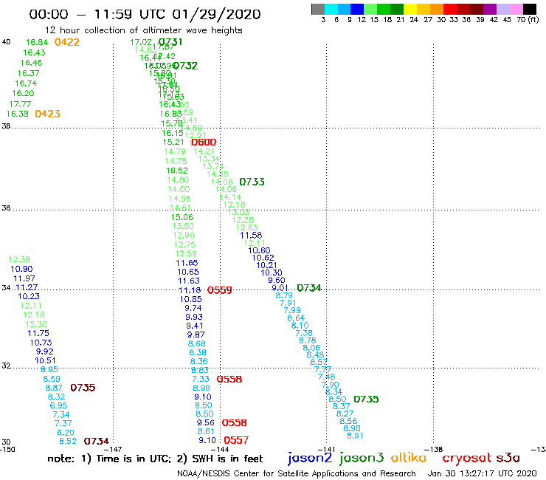Select wave height value 8.91

click(x=355, y=436)
